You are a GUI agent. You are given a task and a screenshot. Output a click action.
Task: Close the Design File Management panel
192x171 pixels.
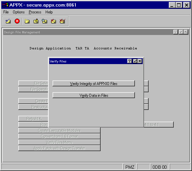coord(186,32)
